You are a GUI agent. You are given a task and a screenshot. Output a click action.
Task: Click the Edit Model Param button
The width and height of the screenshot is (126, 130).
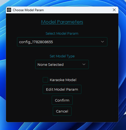pos(62,89)
